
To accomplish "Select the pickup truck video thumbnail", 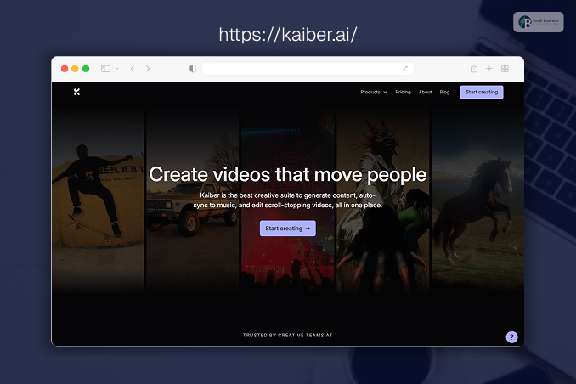I will [x=193, y=200].
